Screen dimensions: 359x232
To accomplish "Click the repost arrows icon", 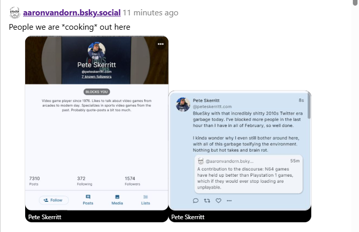I will coord(207,200).
